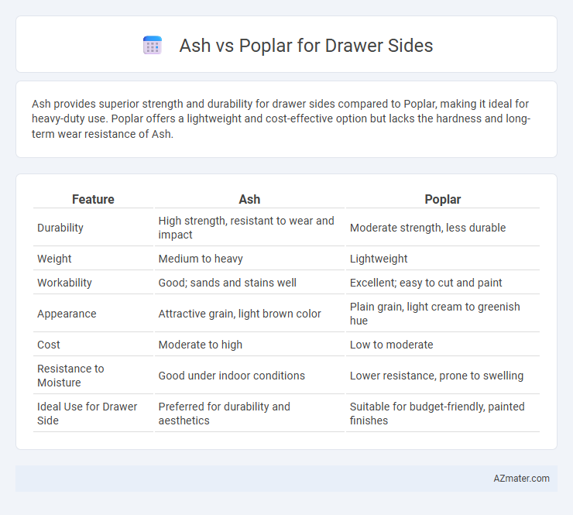Screen dimensions: 573x515
Task: Click the 'Resistance to Moisture' row label
Action: 70,376
